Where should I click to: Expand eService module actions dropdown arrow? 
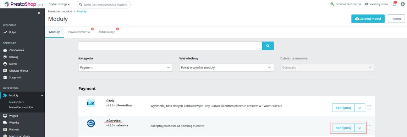[x=360, y=128]
